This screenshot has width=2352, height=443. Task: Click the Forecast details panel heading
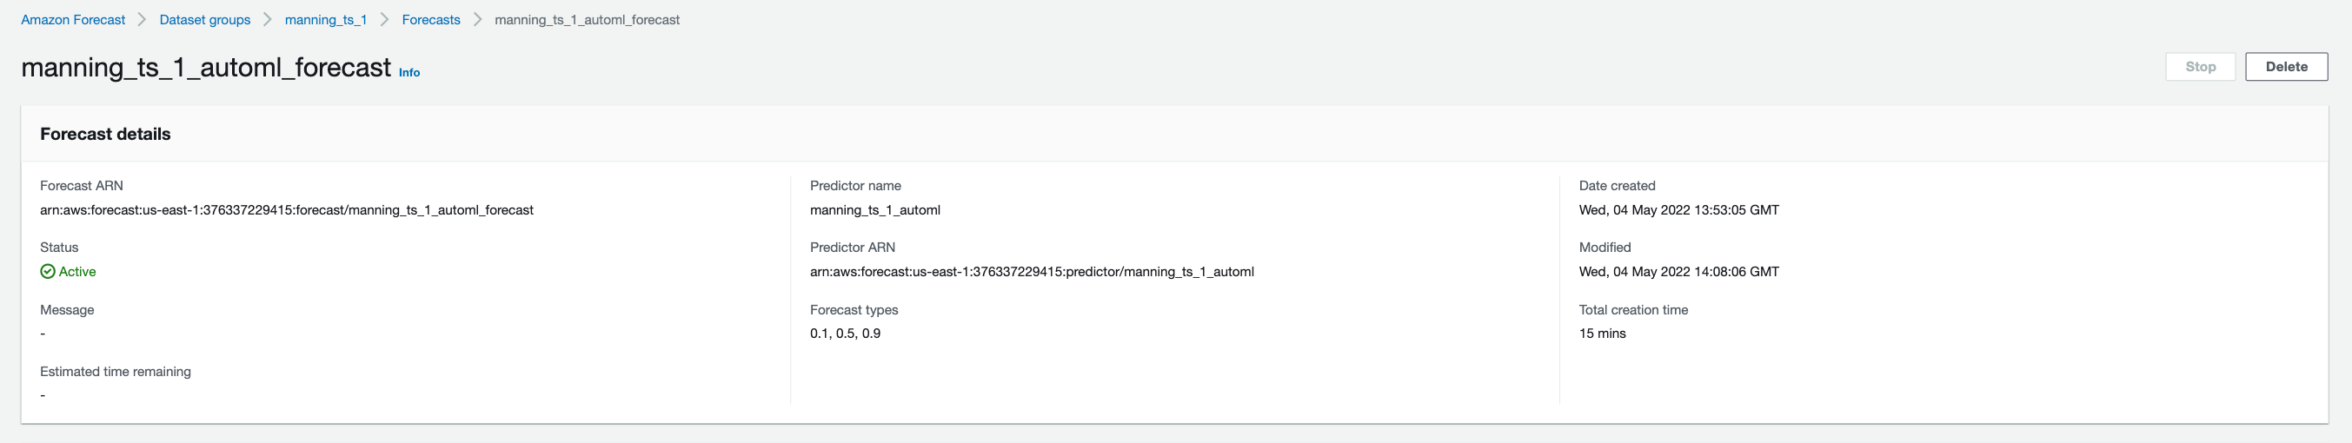click(105, 135)
